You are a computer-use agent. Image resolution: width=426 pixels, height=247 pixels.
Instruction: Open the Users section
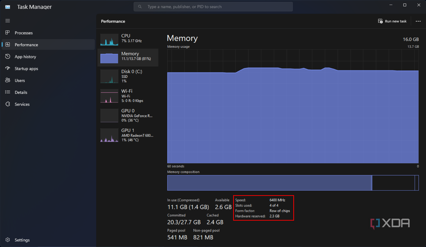click(x=20, y=80)
